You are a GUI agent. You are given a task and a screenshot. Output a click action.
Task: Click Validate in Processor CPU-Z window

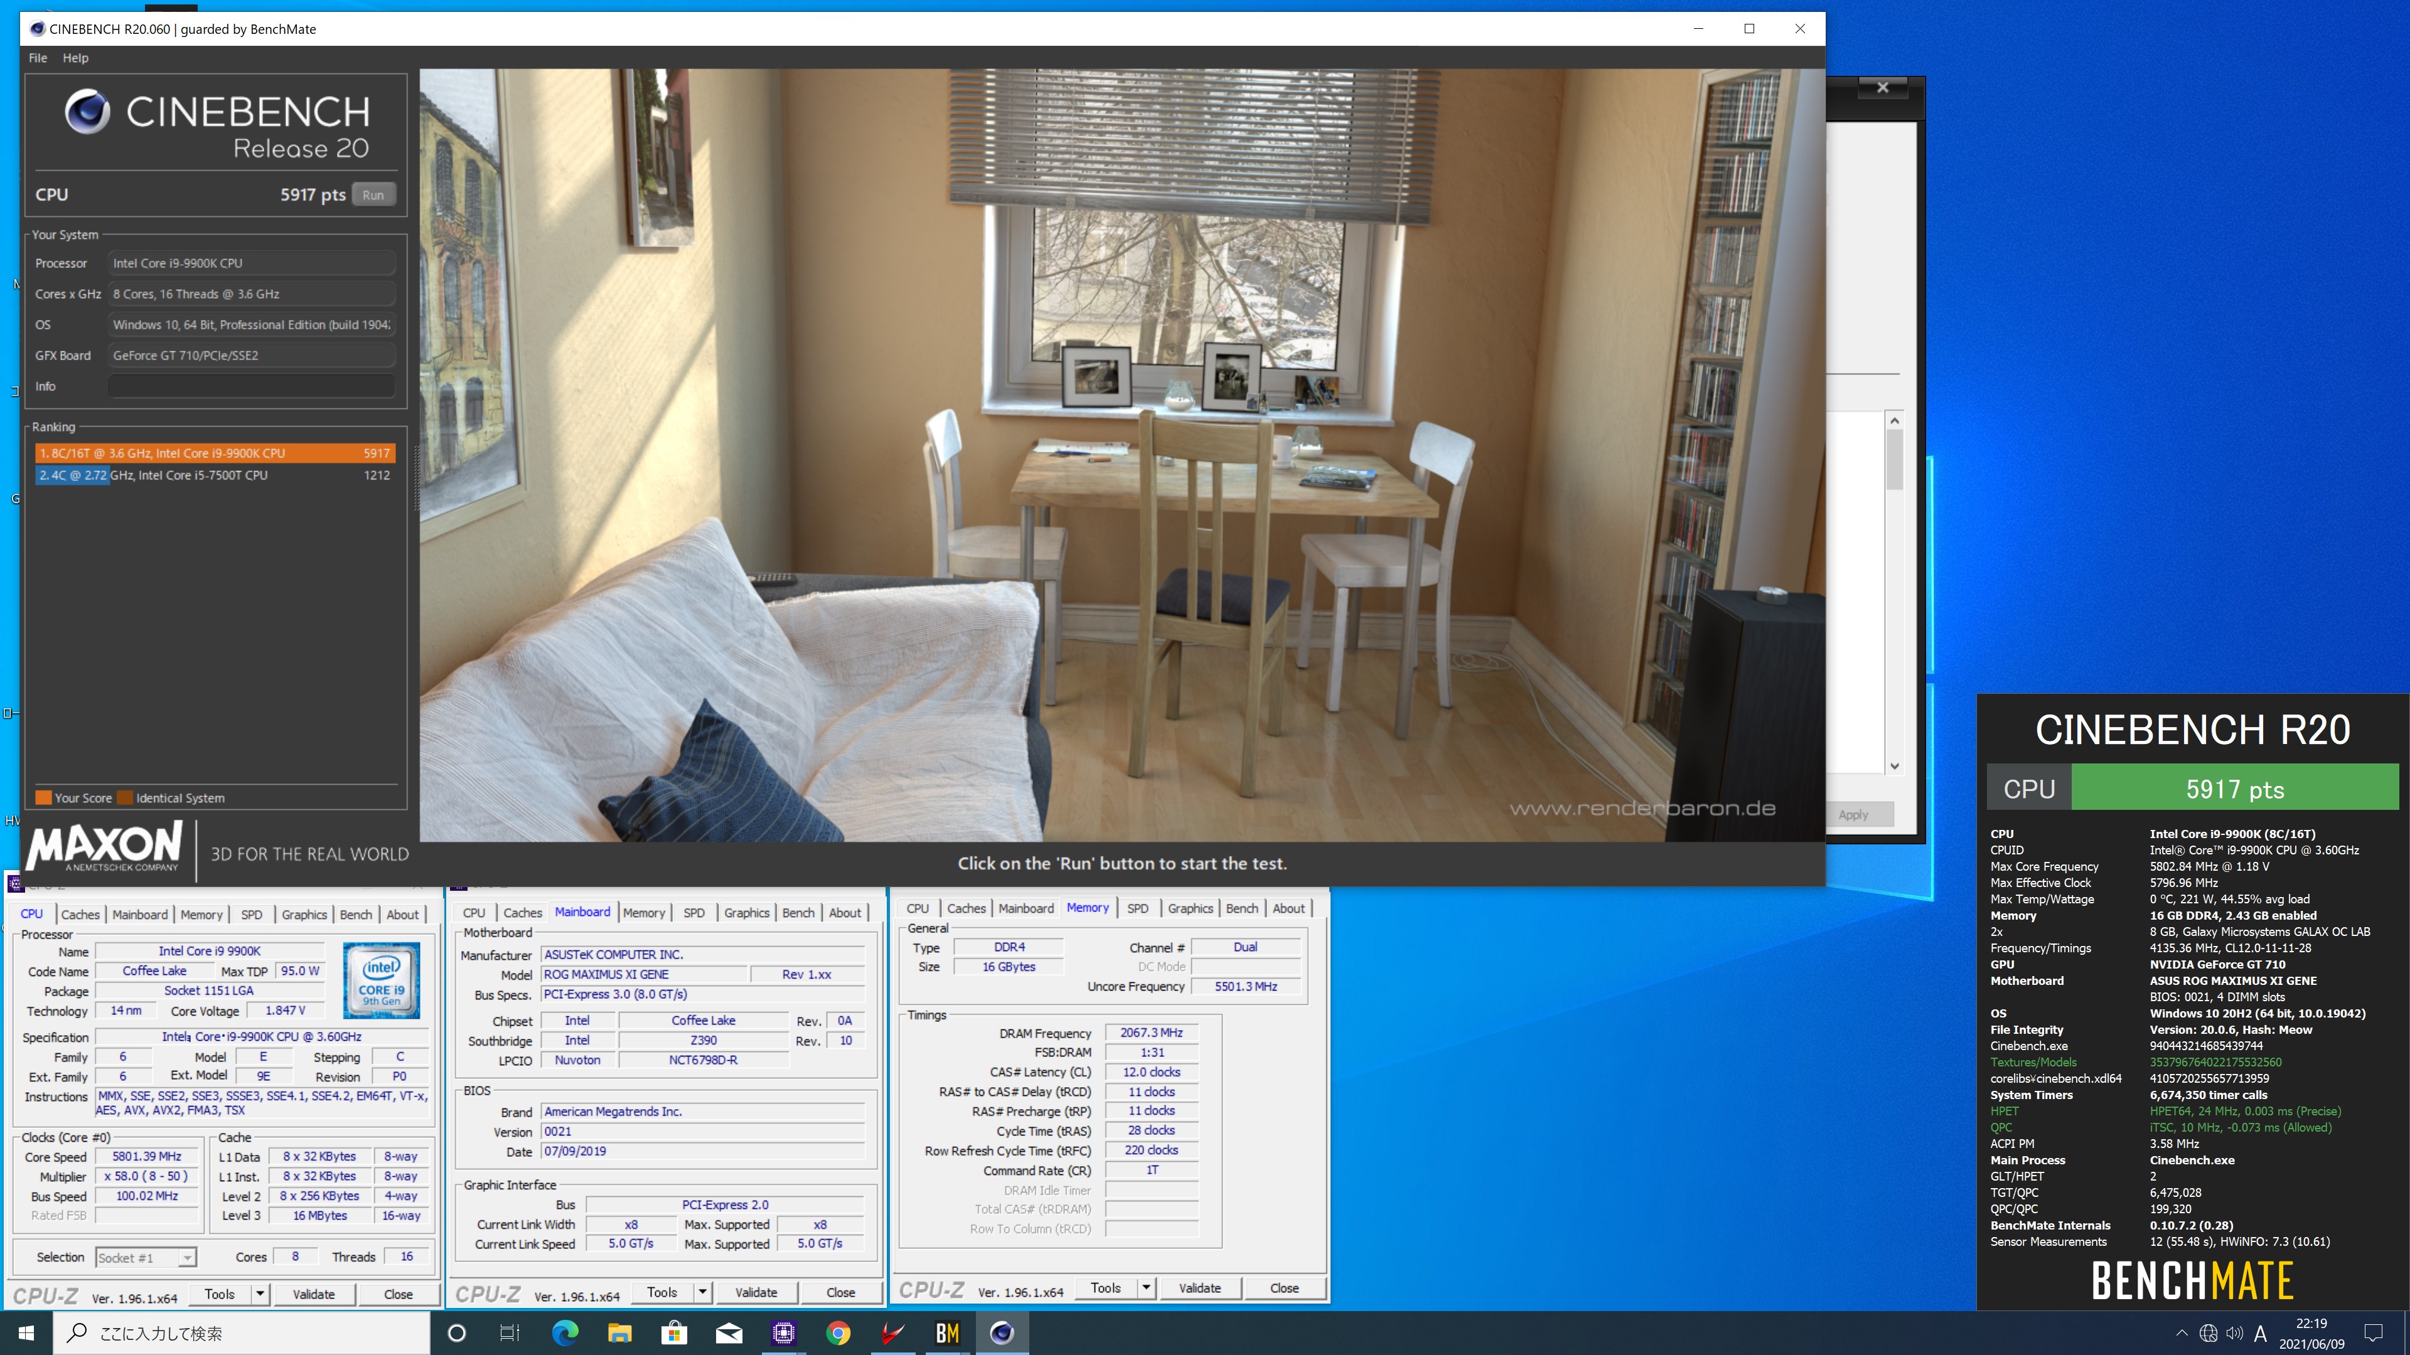pos(313,1294)
